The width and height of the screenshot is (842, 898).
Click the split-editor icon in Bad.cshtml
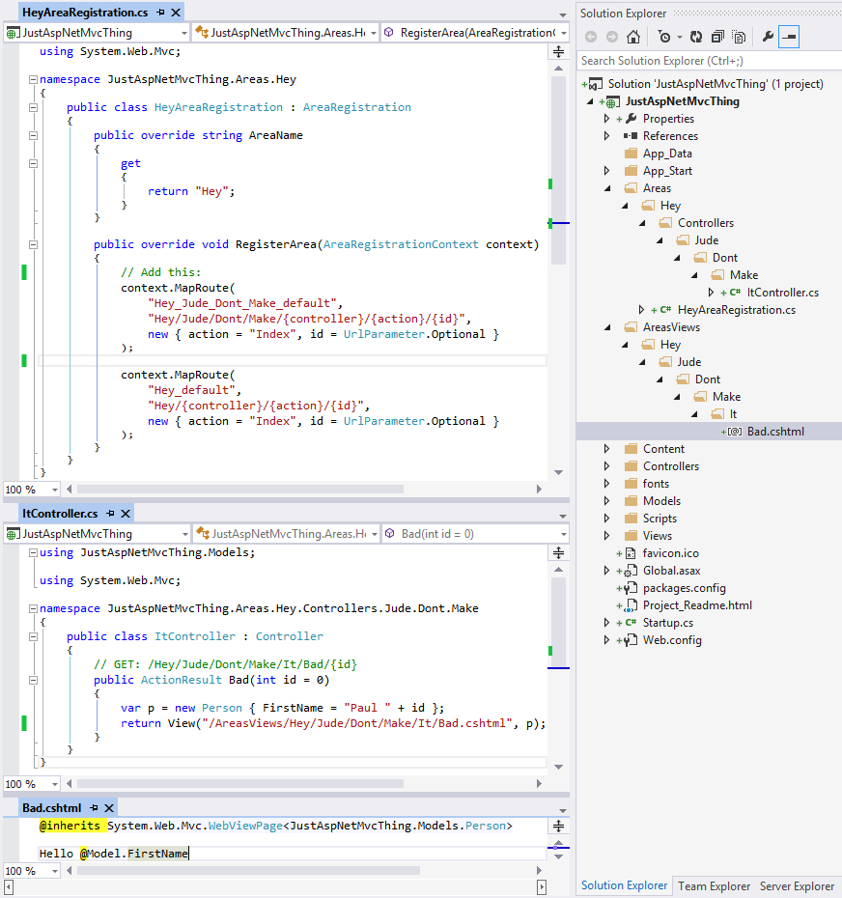point(558,826)
